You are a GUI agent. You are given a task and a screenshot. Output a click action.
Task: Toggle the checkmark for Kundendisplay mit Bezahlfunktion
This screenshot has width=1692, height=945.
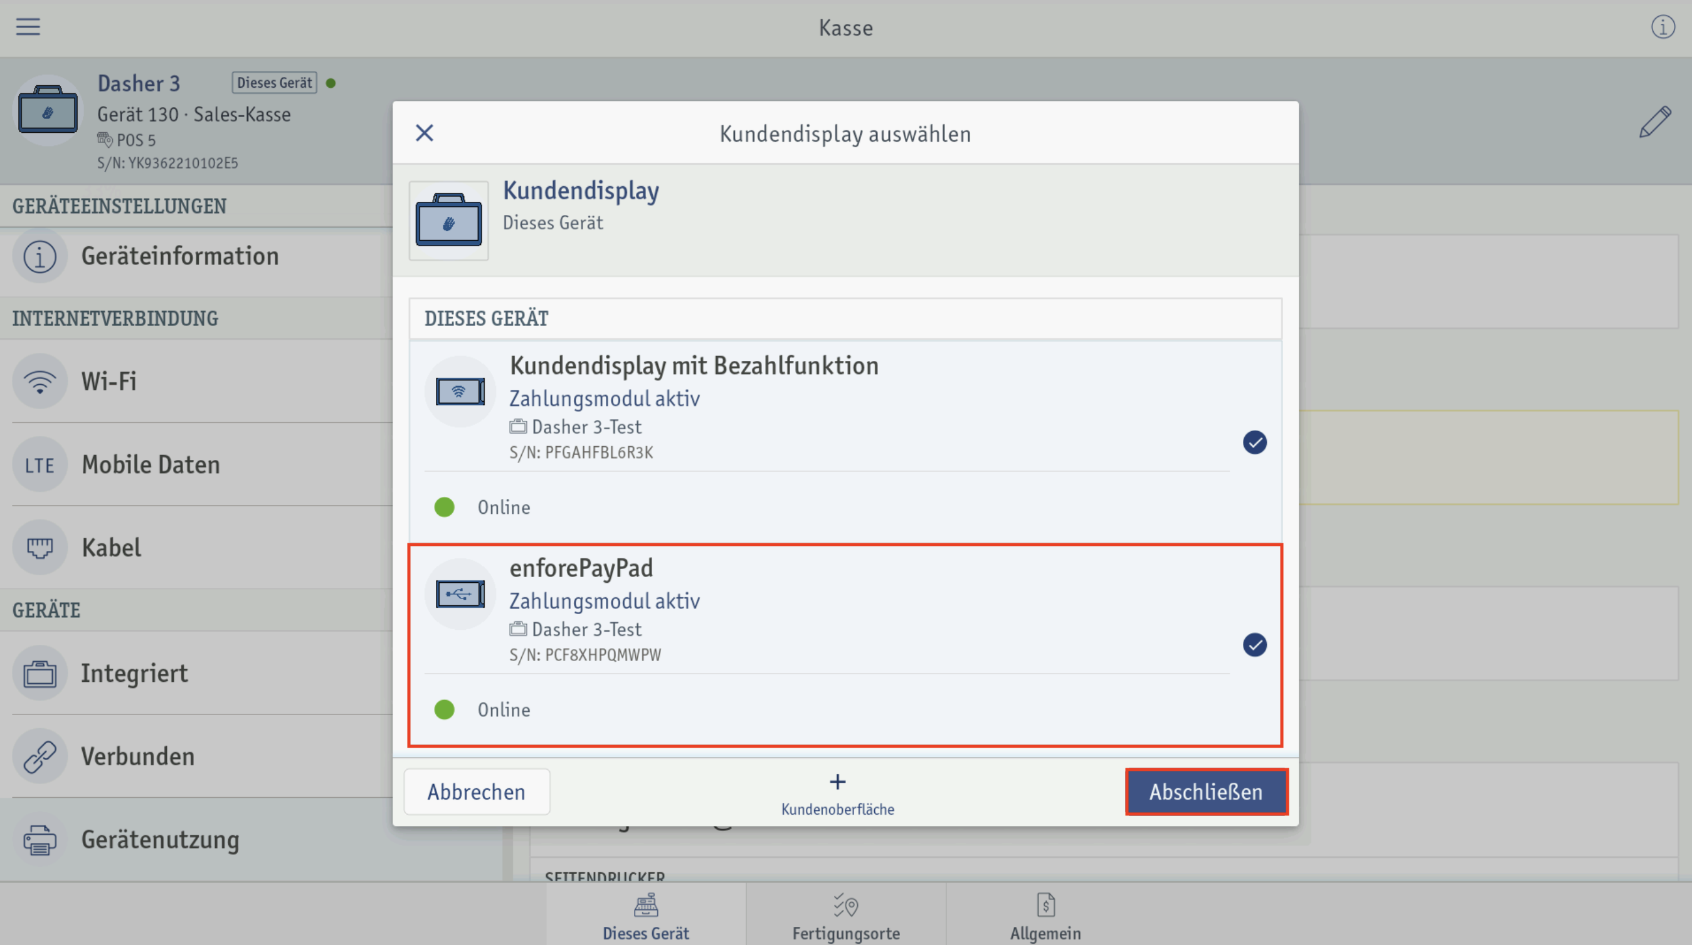(1254, 442)
